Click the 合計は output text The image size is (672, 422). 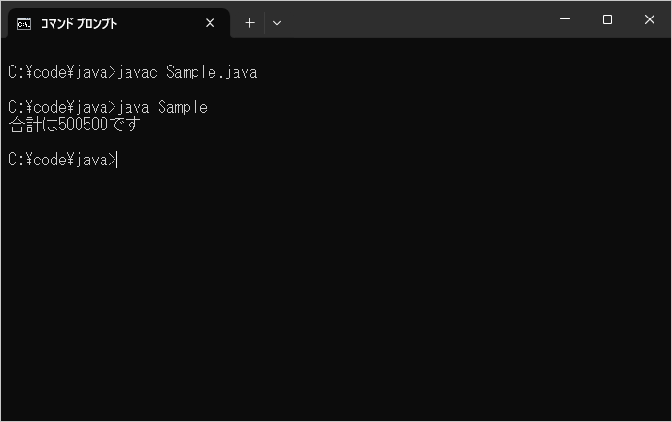[x=33, y=125]
